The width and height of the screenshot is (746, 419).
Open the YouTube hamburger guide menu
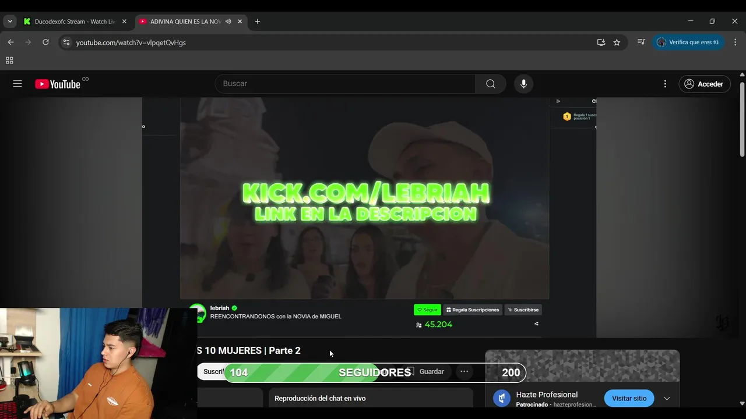coord(17,84)
